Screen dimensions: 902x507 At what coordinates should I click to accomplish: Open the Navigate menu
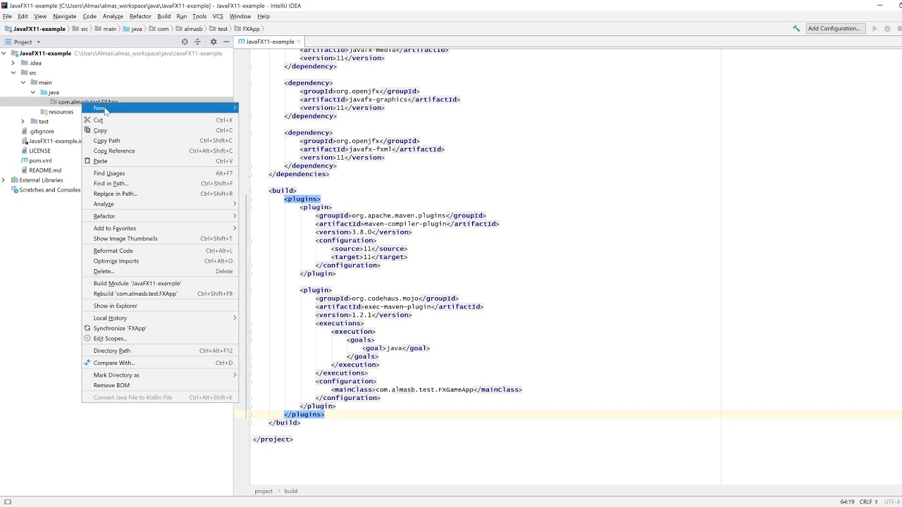pyautogui.click(x=64, y=16)
